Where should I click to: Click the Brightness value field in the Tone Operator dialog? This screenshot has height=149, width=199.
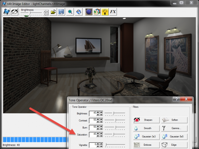[93, 114]
